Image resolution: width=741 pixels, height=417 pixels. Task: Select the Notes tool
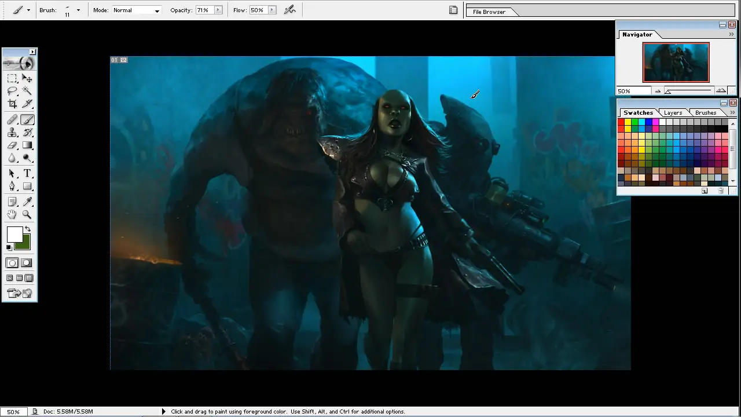tap(12, 202)
